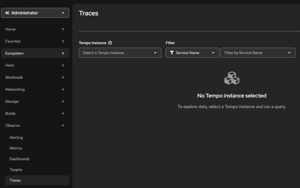Viewport: 300px width, 188px height.
Task: Click the funnel filter icon
Action: pyautogui.click(x=172, y=53)
